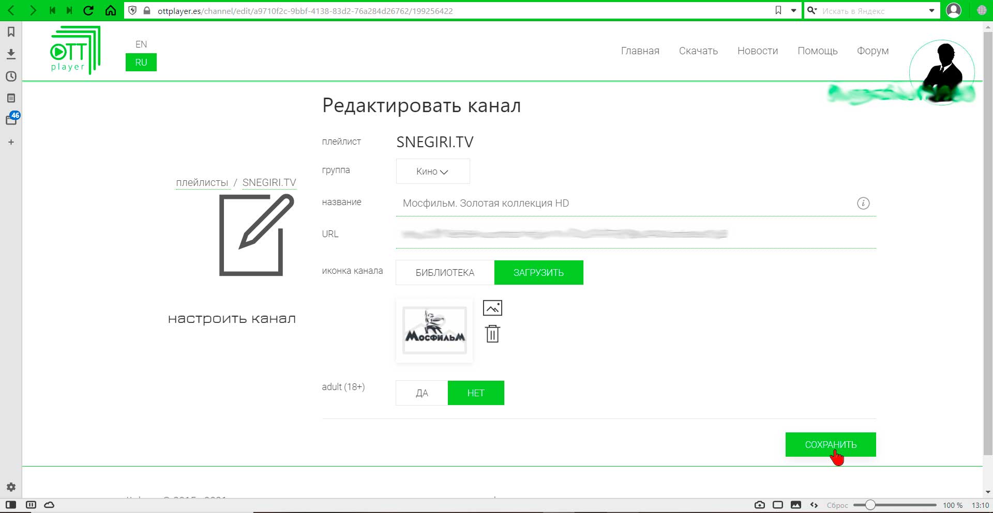Go forward using browser forward arrow
Viewport: 993px width, 513px height.
coord(33,10)
